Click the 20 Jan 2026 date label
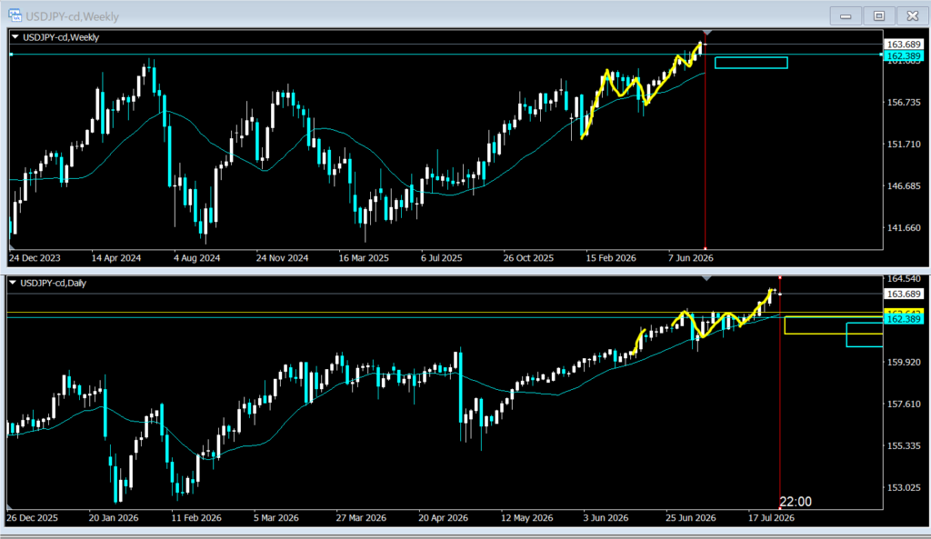 click(114, 517)
